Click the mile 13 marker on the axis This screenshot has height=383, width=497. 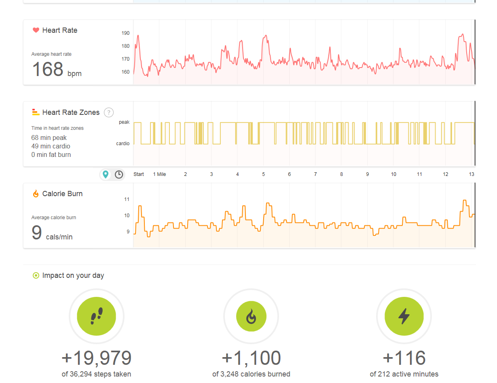[472, 174]
